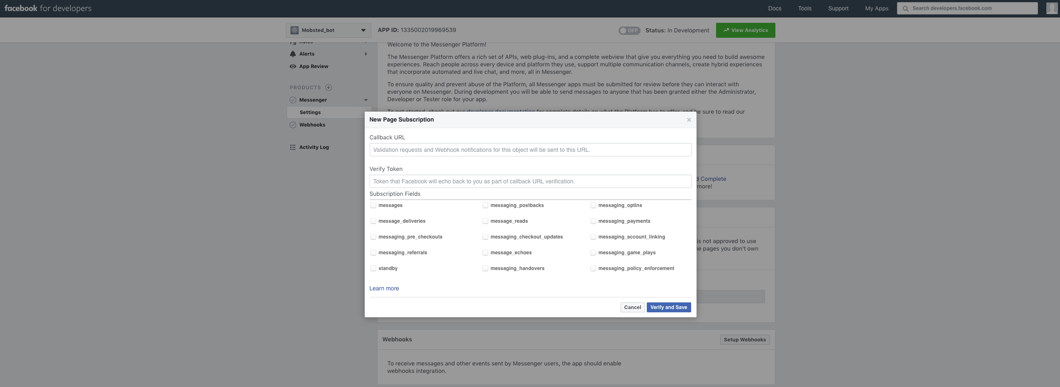Screen dimensions: 1060x387
Task: Click the Verify Token input field
Action: [530, 181]
